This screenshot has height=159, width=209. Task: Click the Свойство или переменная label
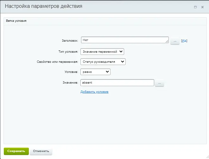[x=57, y=62]
